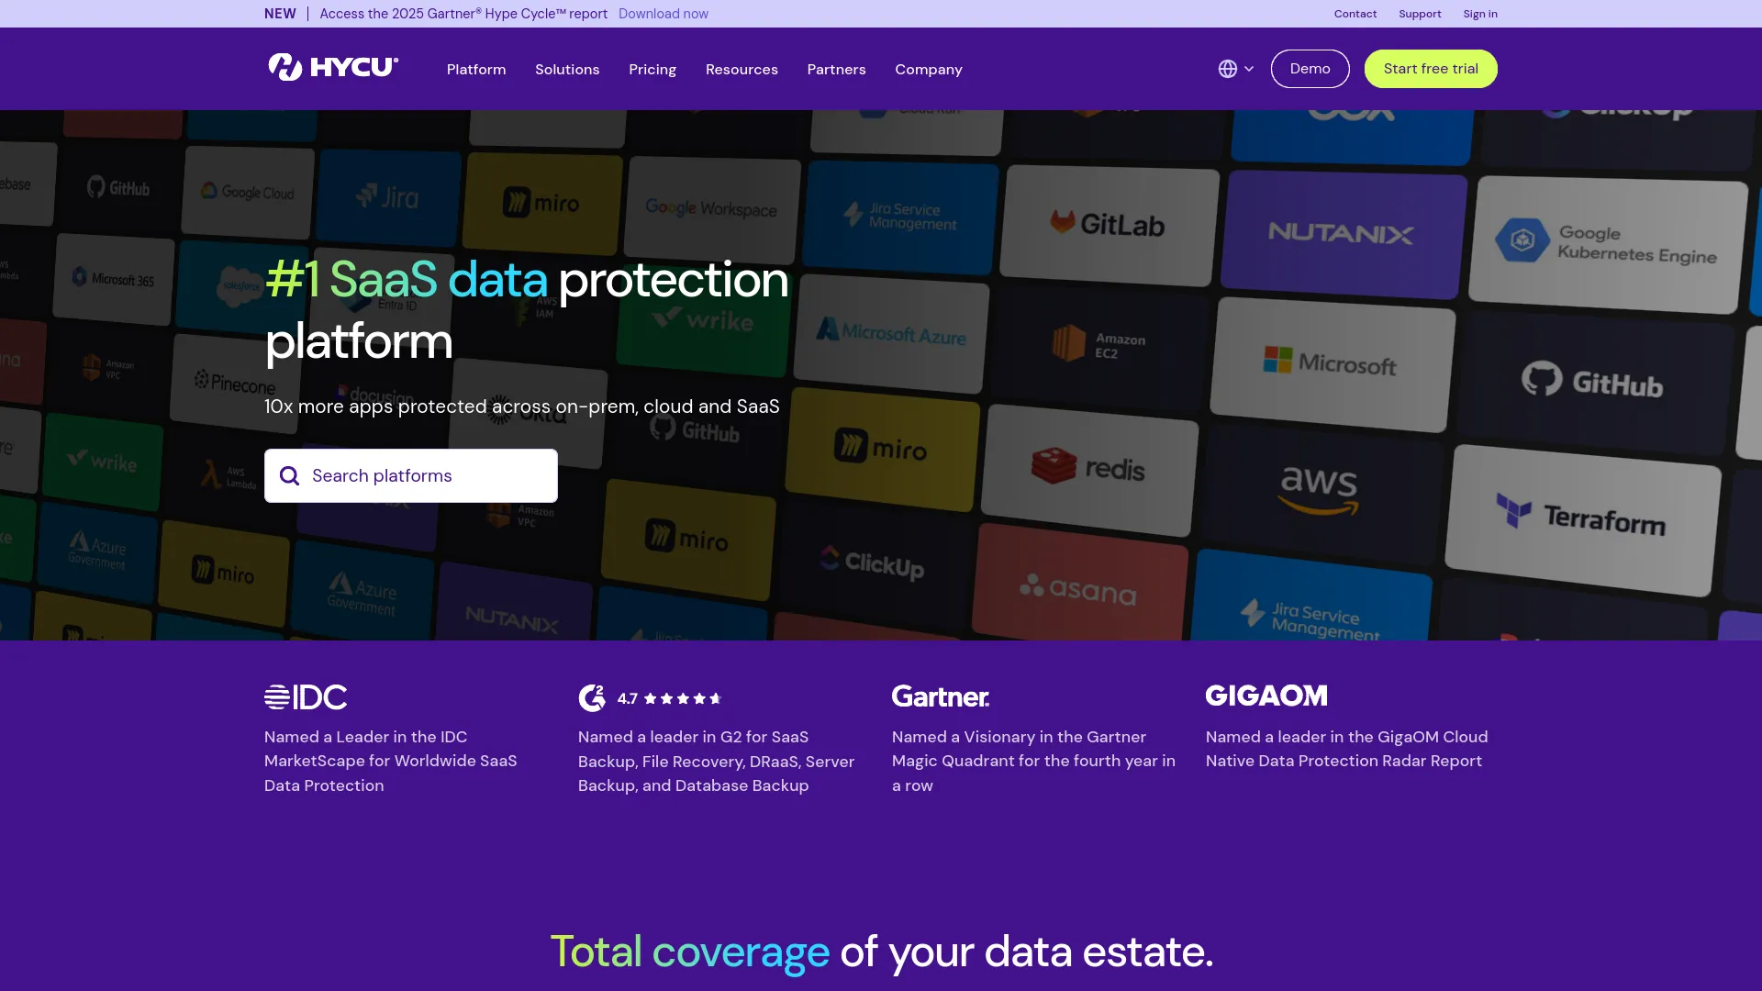Click the '10x more apps protected' subheading
Screen dimensions: 1762x991
(x=522, y=406)
